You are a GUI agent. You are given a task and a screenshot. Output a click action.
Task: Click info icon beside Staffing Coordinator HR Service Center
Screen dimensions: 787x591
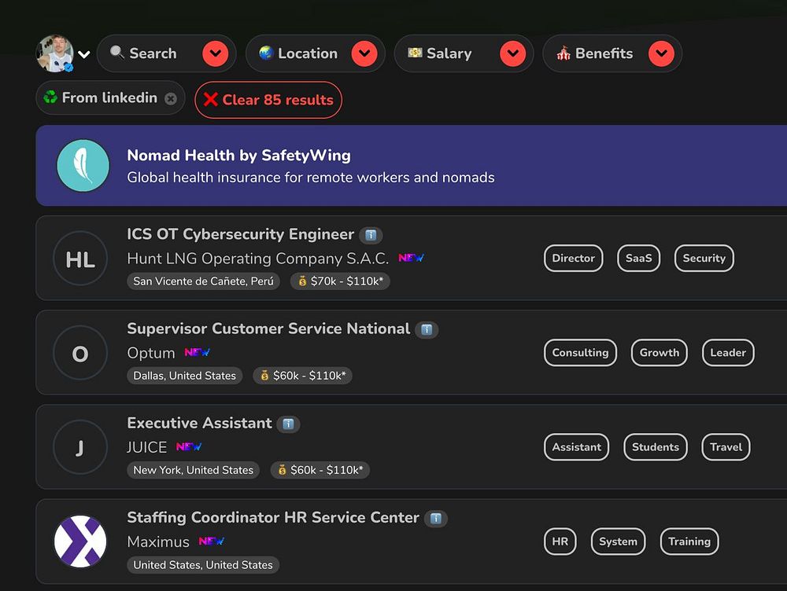[x=436, y=519]
